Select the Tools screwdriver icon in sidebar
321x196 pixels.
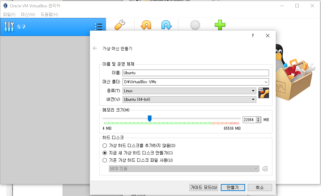click(x=9, y=27)
